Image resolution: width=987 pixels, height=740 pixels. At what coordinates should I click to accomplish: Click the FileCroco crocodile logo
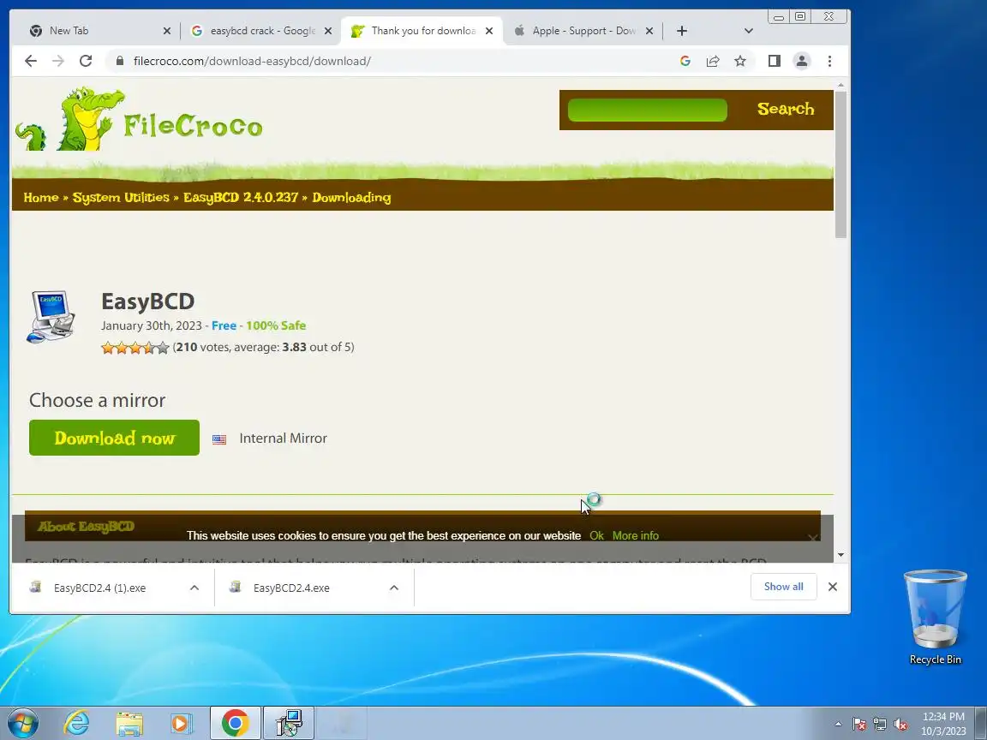pos(139,120)
